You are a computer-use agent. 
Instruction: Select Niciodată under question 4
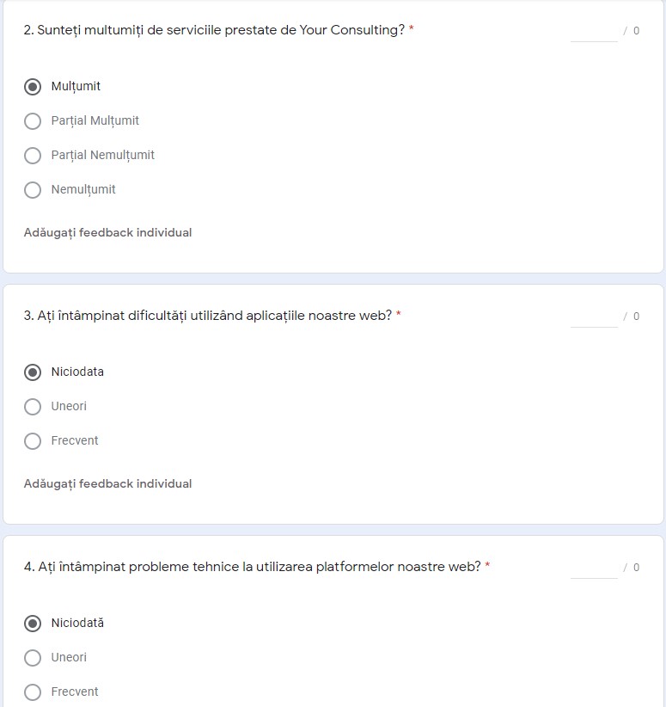33,624
